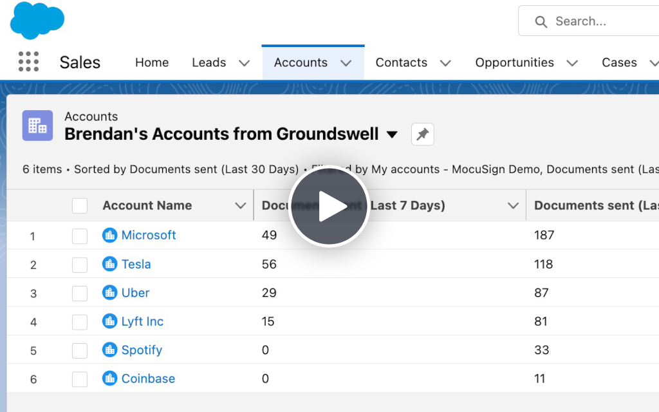Select the Lyft Inc row checkbox
Viewport: 659px width, 412px height.
80,322
